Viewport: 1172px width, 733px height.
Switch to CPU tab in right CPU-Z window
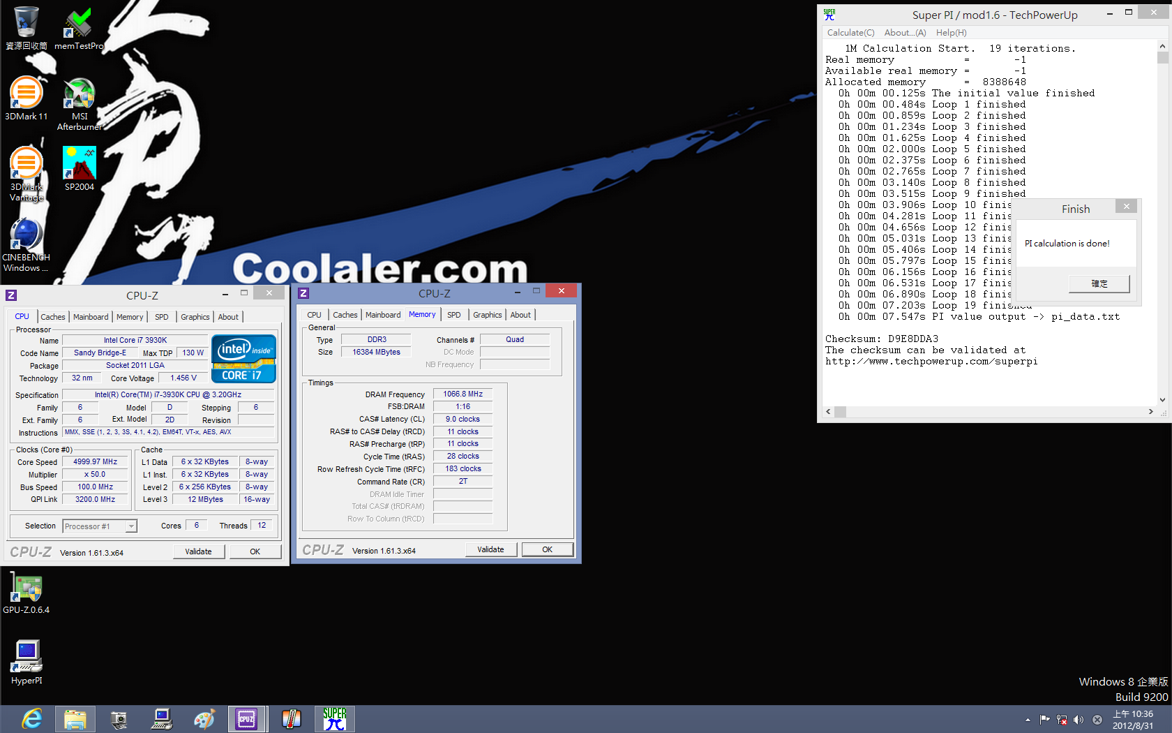315,315
